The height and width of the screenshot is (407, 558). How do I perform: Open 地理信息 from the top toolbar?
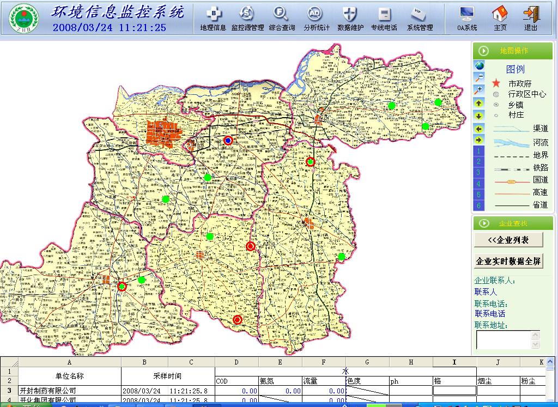pyautogui.click(x=213, y=19)
